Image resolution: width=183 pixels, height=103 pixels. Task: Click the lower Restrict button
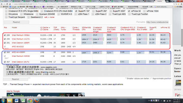[16, 79]
